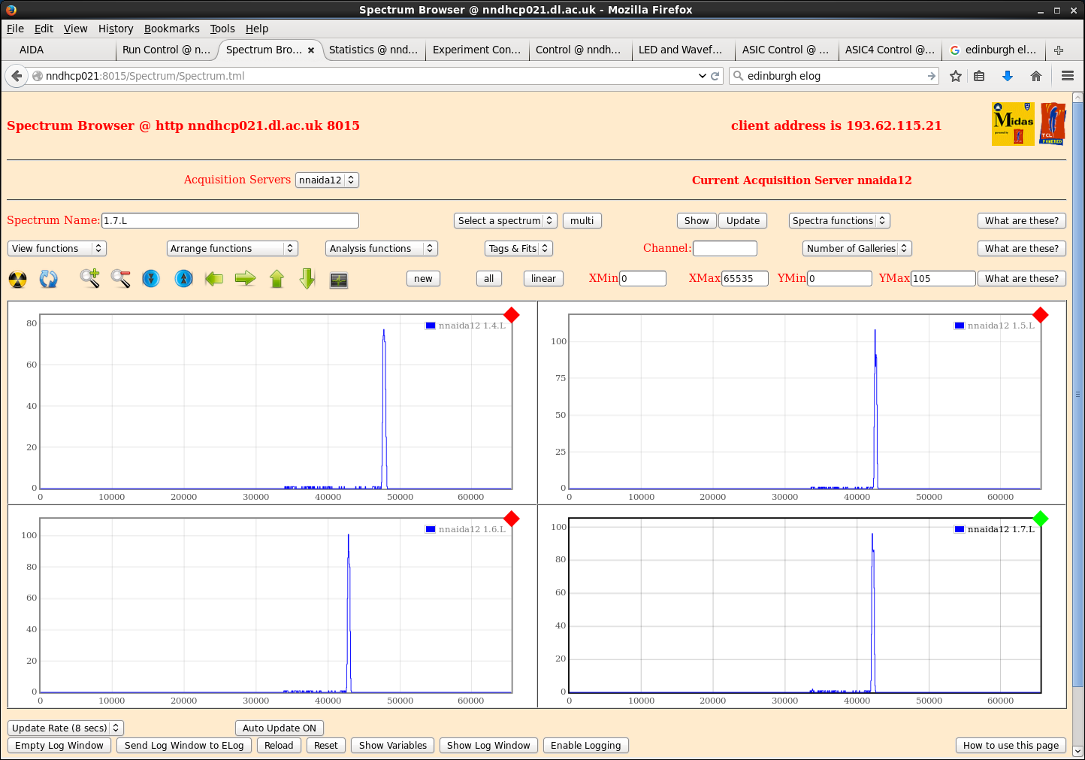Click the blue double down arrow icon
This screenshot has height=760, width=1085.
(151, 279)
